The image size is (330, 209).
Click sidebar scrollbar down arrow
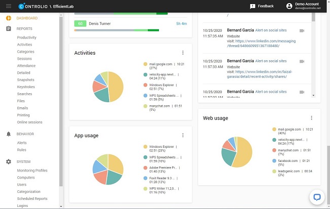[x=61, y=206]
